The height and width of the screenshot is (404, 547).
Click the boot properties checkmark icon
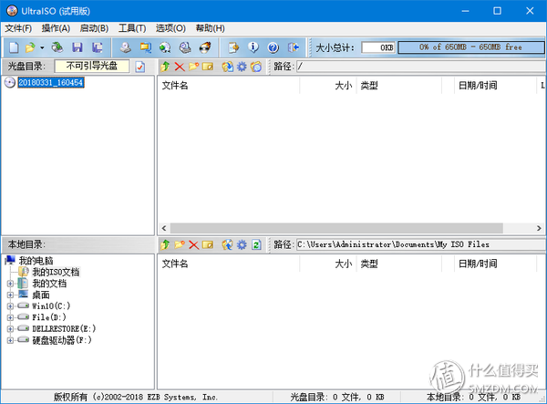coord(140,67)
